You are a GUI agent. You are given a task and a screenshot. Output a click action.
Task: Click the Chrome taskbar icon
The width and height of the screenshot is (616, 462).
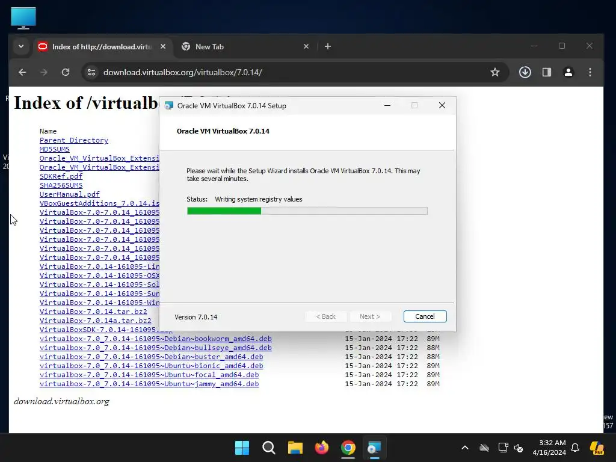[348, 448]
